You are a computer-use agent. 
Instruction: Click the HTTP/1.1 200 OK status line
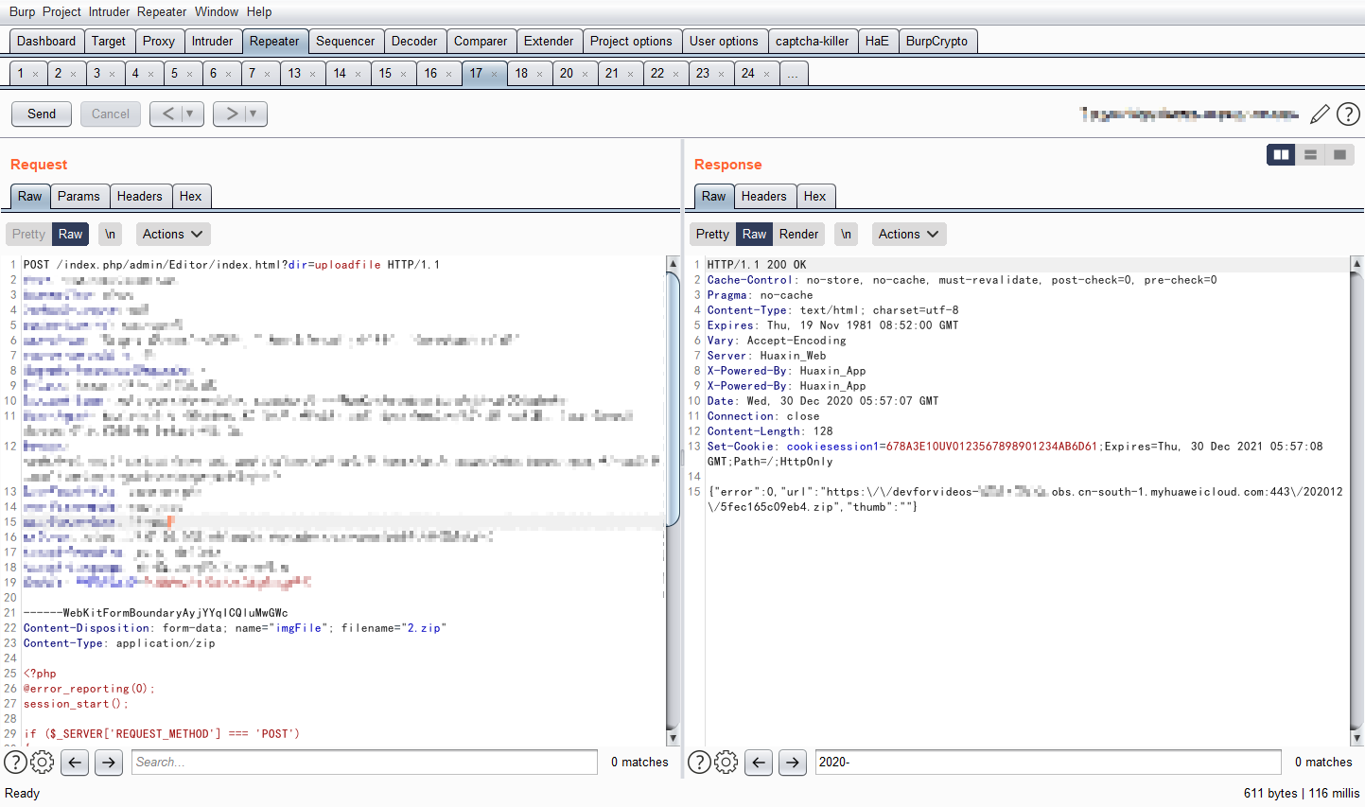(x=757, y=265)
